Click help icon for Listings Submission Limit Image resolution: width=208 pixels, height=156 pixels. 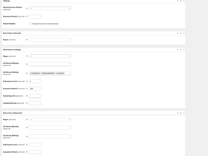tap(27, 81)
